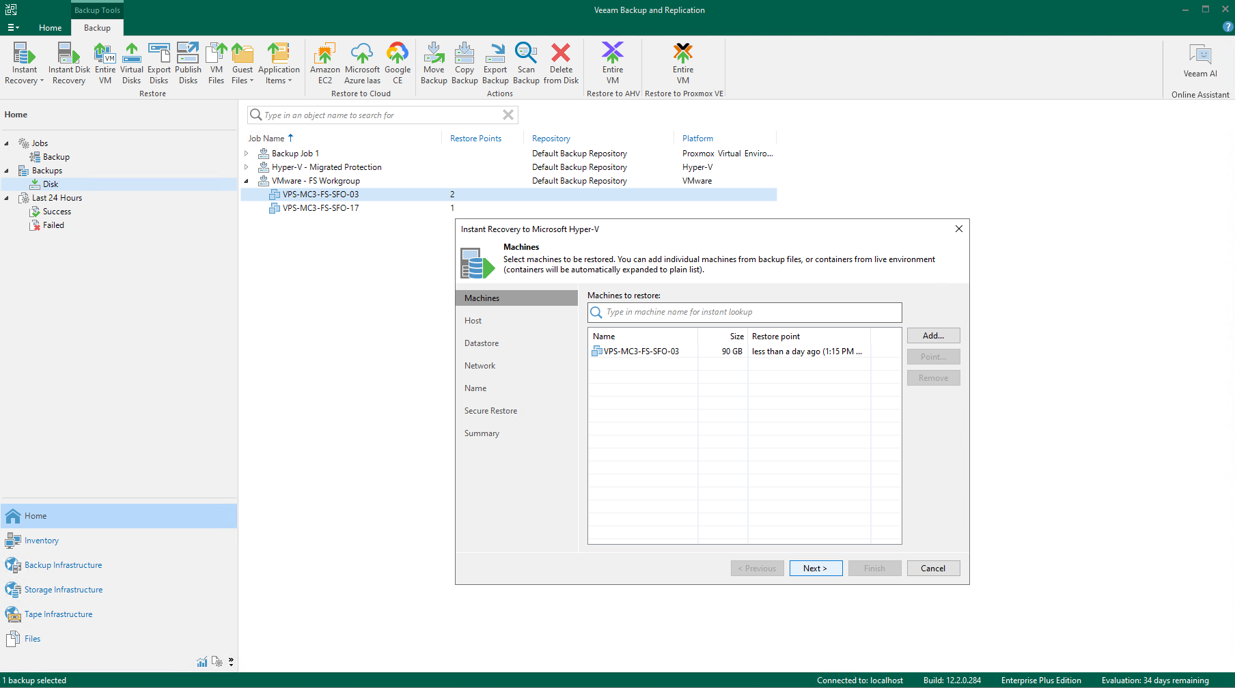Restore to Google CE
This screenshot has height=688, width=1235.
pos(398,63)
